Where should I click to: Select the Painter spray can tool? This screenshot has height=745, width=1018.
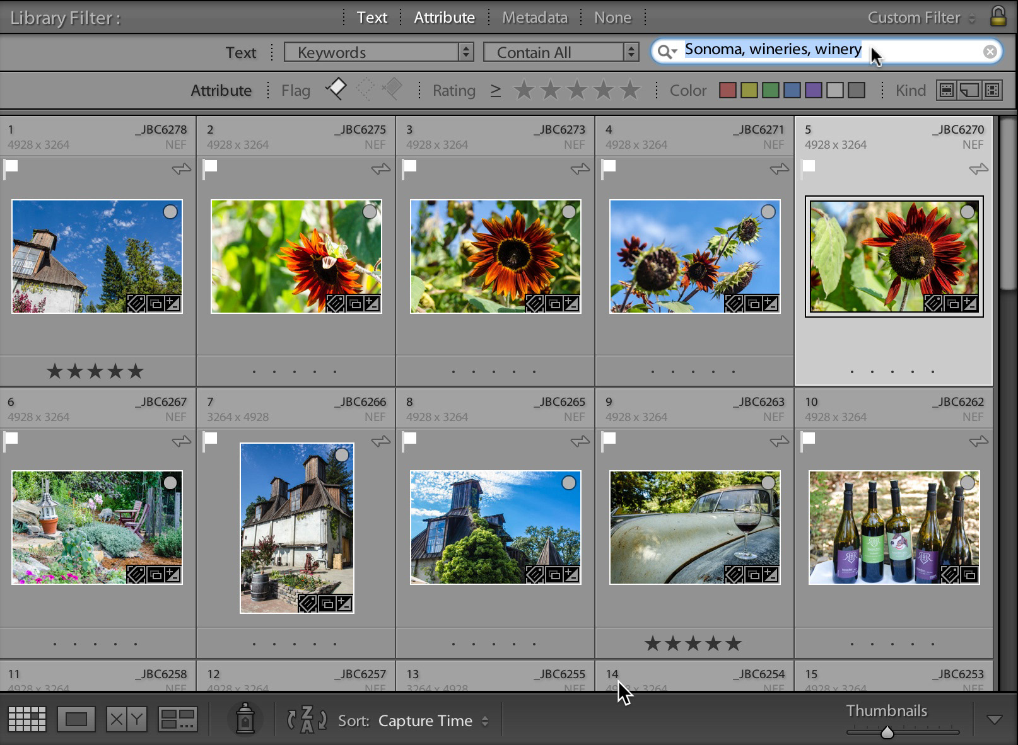(x=245, y=719)
